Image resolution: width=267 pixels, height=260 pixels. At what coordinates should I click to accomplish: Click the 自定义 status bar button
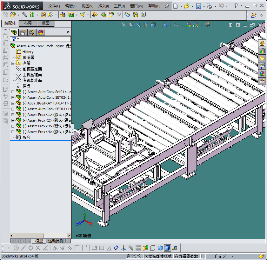220,256
